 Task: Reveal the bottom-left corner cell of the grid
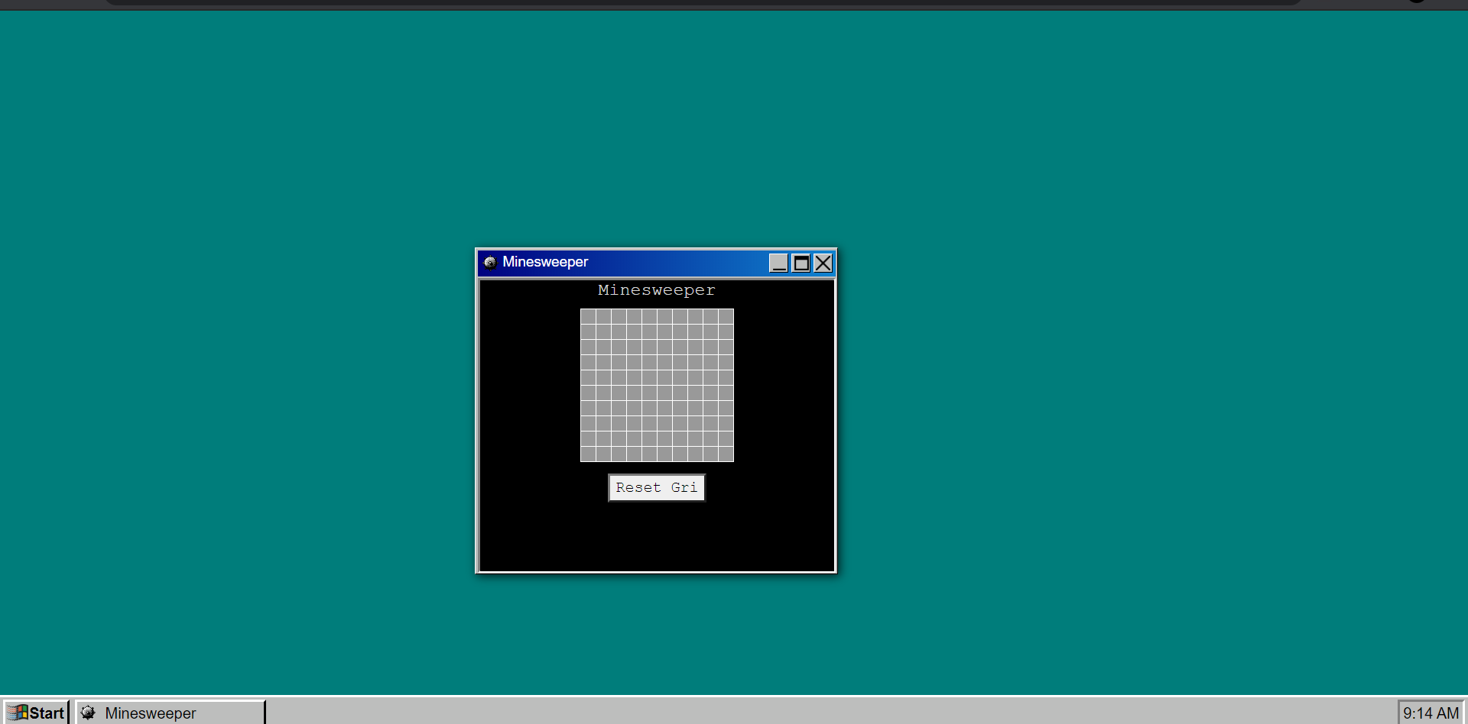point(588,454)
